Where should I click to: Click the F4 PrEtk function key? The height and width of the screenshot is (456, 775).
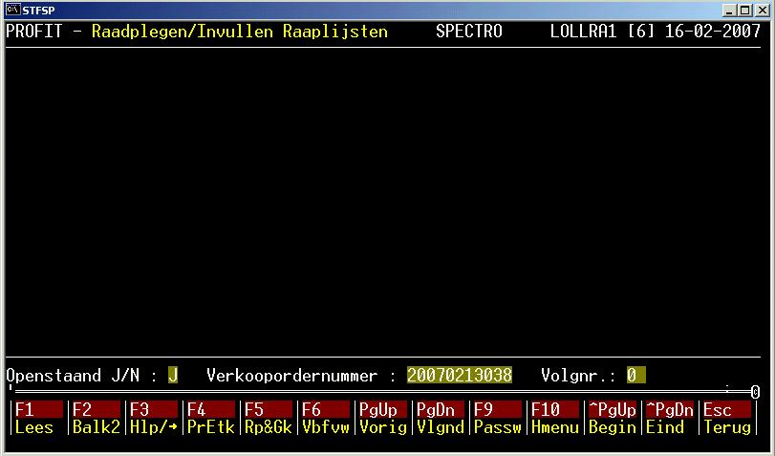[211, 419]
